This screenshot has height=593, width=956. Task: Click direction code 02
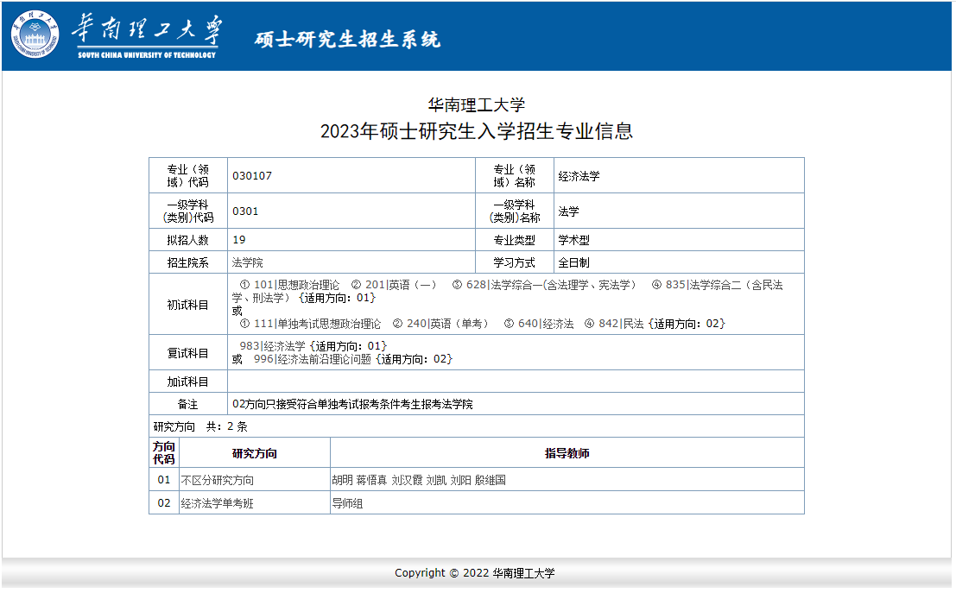[x=164, y=503]
